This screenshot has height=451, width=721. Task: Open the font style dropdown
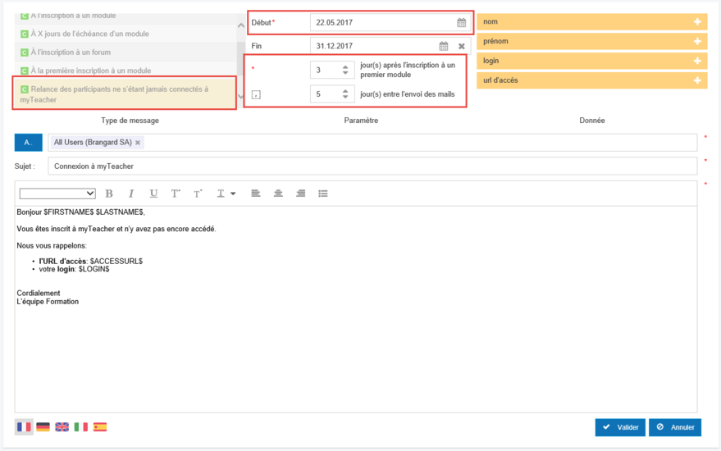tap(57, 194)
